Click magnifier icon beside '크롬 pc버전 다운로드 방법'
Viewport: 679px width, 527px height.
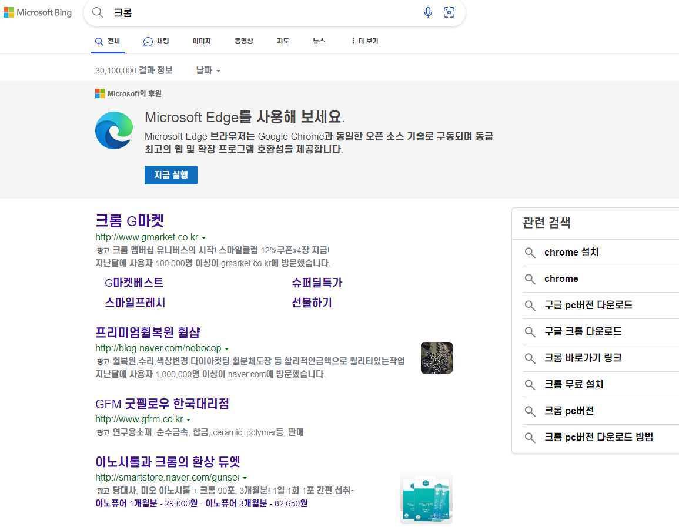click(530, 437)
